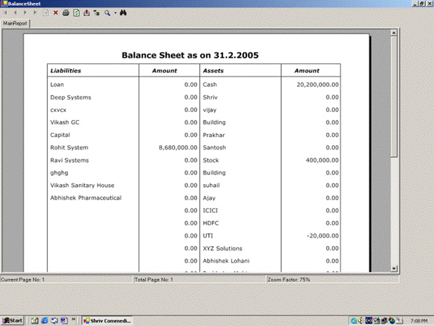434x326 pixels.
Task: Click the vertical scrollbar down arrow
Action: [x=394, y=268]
